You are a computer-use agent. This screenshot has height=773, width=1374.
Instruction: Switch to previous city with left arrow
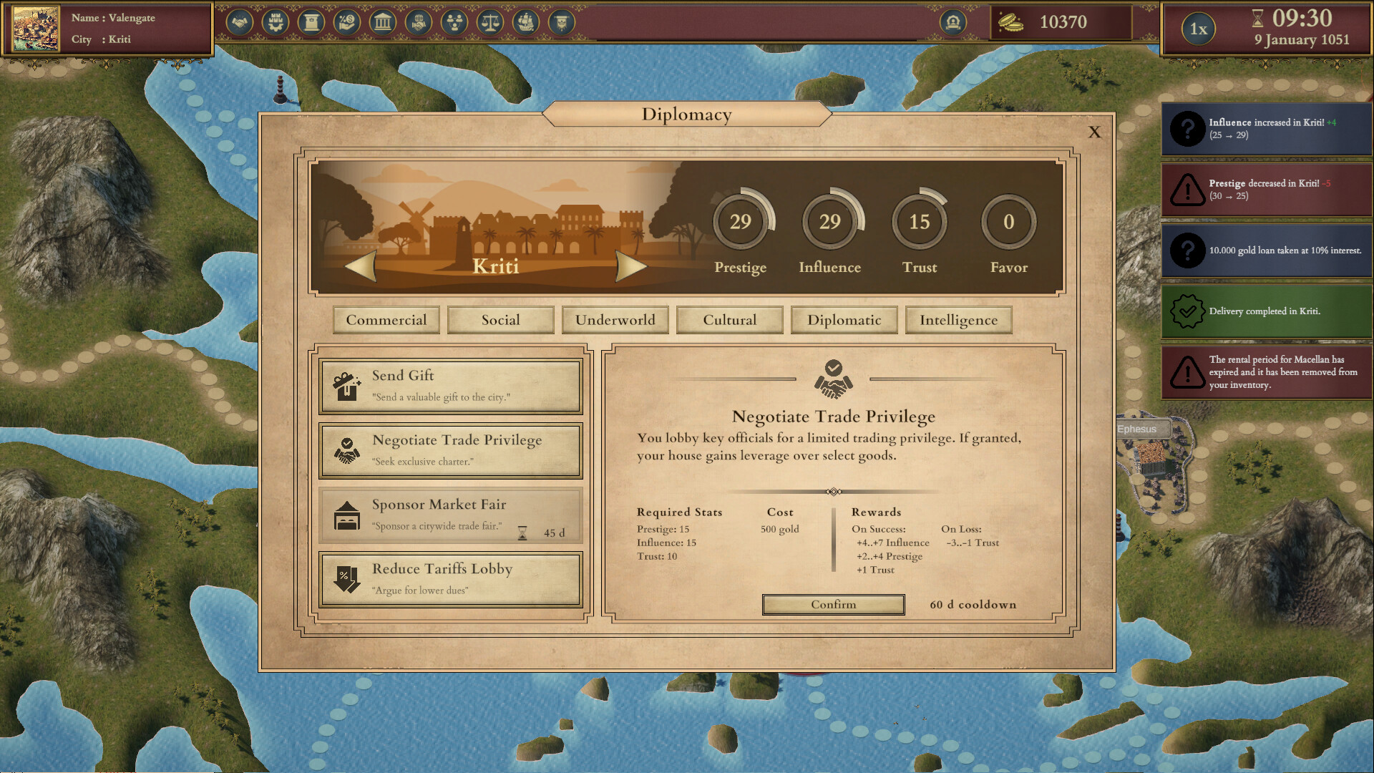click(x=361, y=266)
